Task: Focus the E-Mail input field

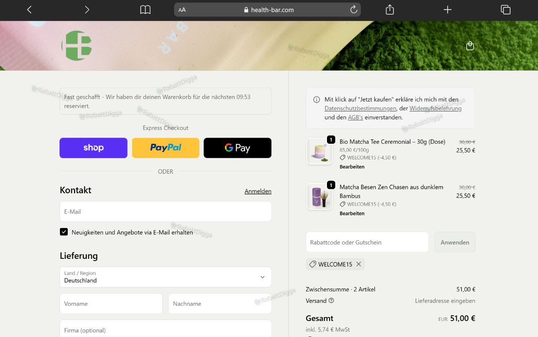Action: 165,211
